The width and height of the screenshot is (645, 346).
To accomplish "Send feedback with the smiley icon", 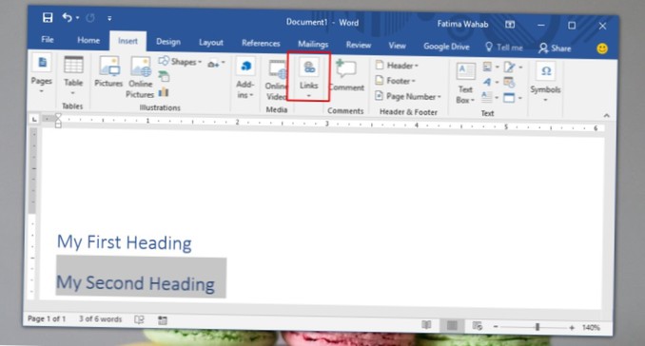I will (602, 48).
